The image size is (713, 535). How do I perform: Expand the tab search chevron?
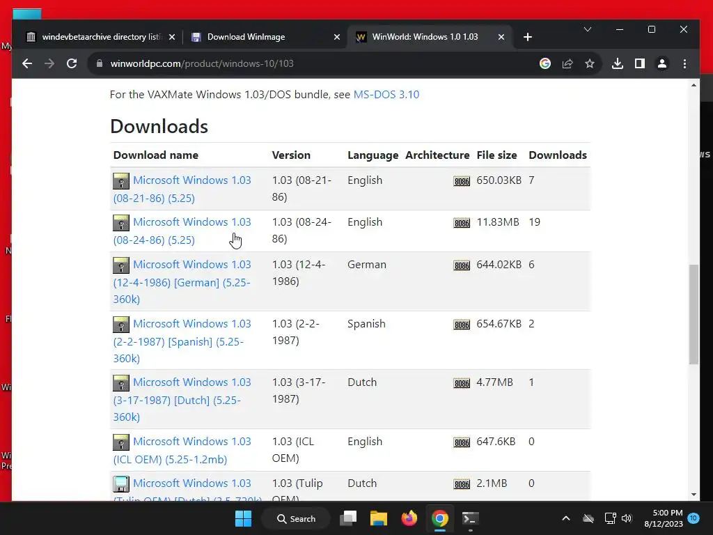(x=588, y=29)
